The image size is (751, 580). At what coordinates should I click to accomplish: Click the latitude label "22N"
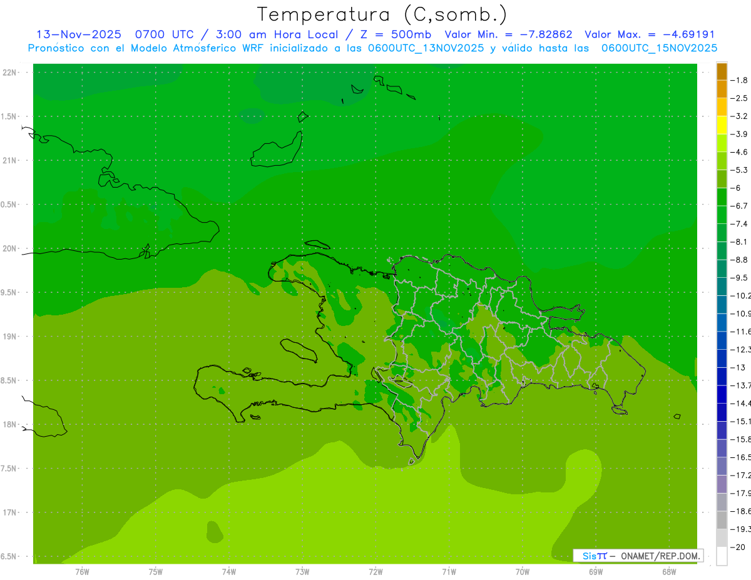[x=9, y=73]
